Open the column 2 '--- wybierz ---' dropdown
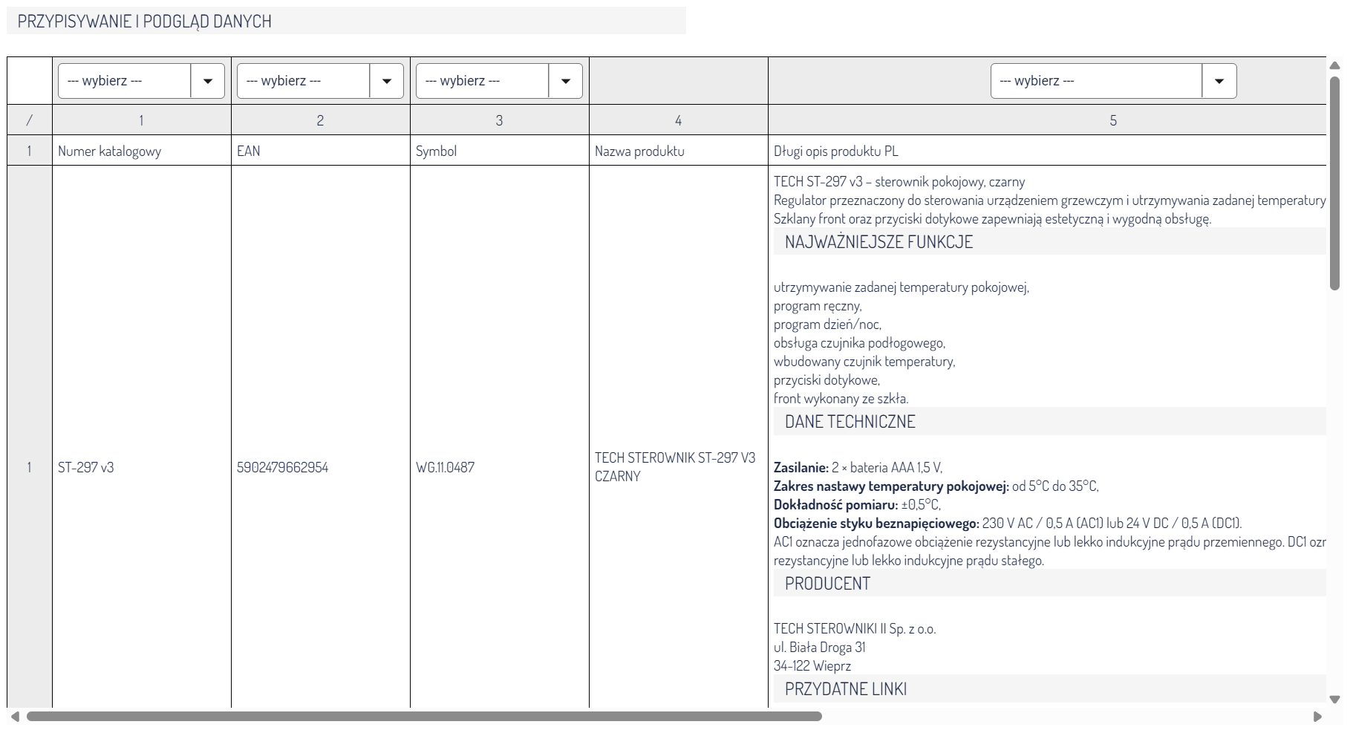This screenshot has width=1353, height=733. click(320, 81)
